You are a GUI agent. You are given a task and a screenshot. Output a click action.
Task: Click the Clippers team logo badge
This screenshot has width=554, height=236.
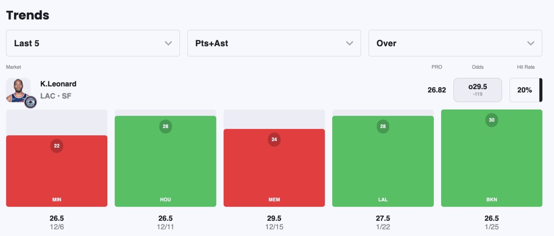30,102
